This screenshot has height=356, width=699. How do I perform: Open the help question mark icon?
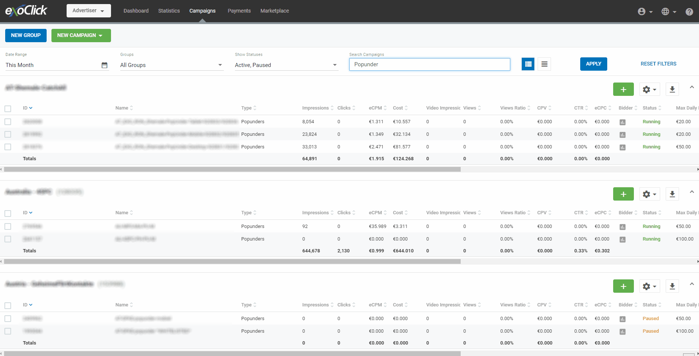(689, 11)
